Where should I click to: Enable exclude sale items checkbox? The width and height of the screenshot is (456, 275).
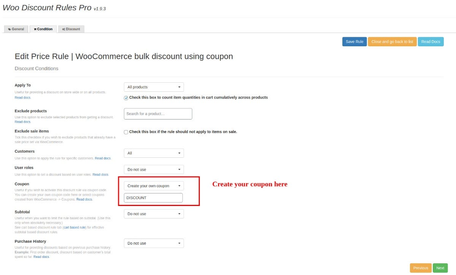click(x=126, y=132)
